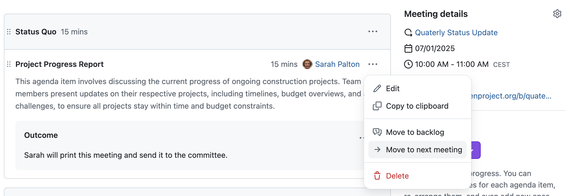Open the Quaterly Status Update link
This screenshot has height=196, width=571.
pyautogui.click(x=456, y=32)
